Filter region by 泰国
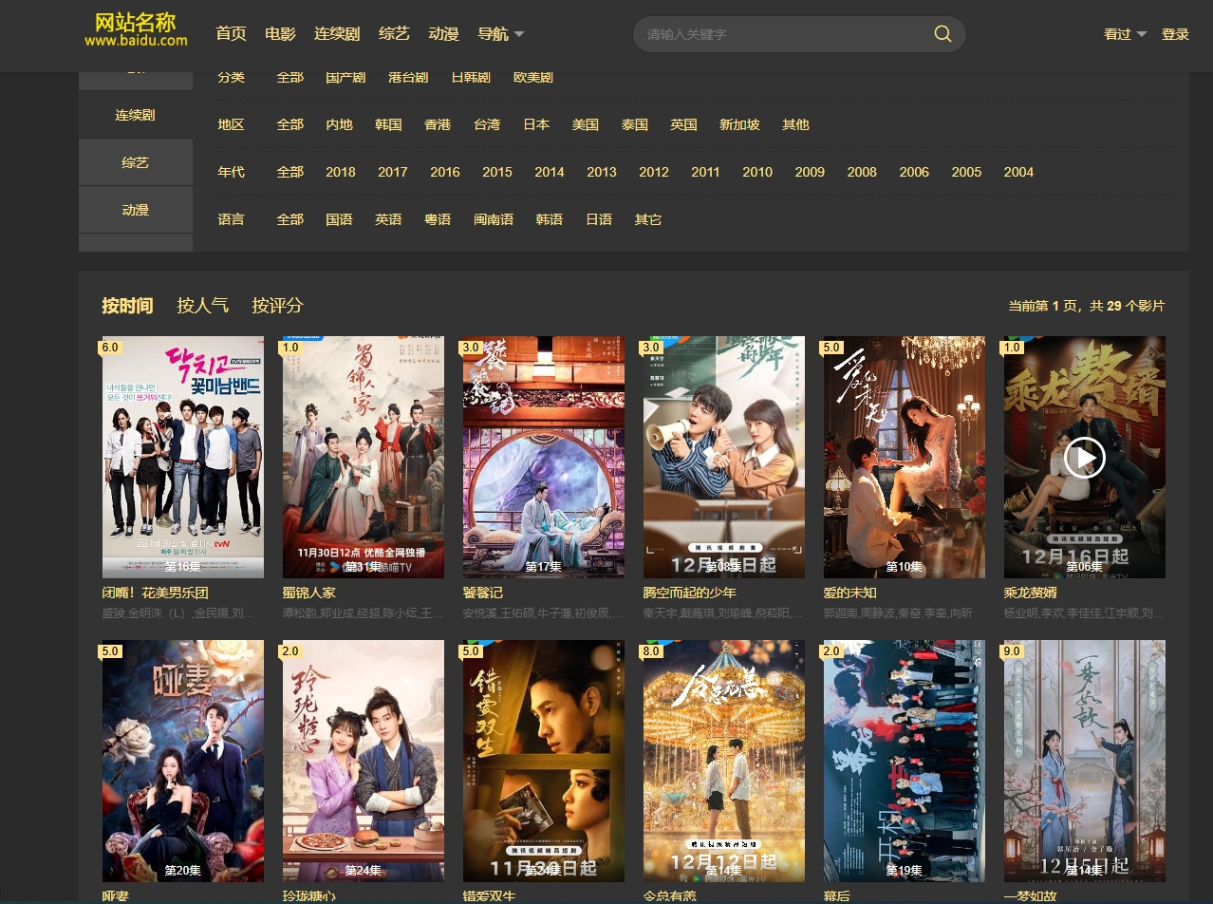 coord(635,124)
